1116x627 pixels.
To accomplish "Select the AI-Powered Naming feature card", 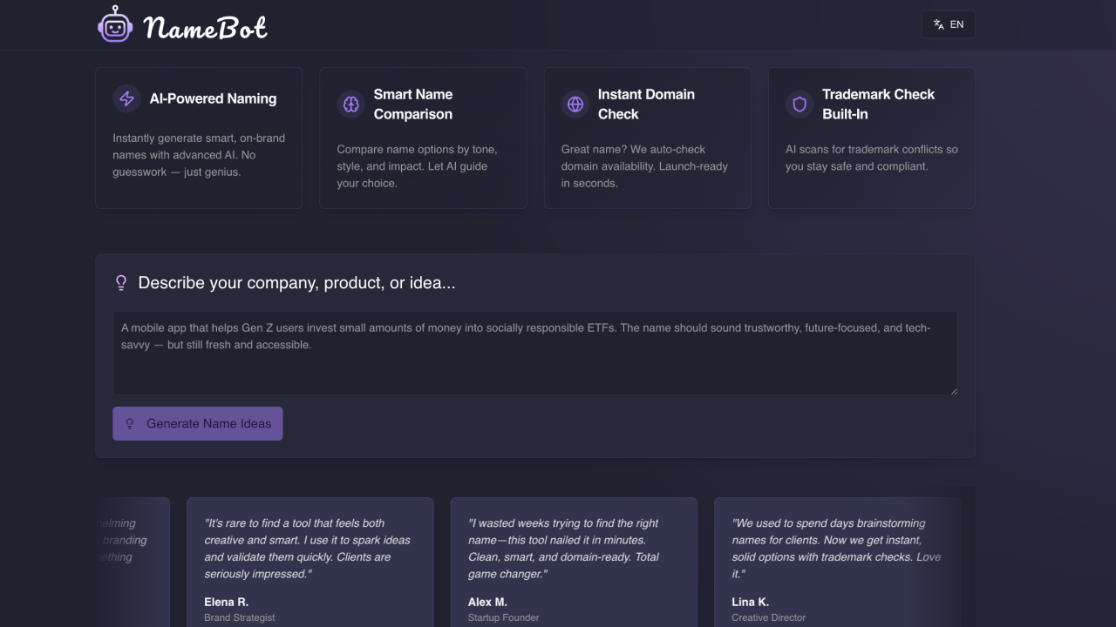I will pyautogui.click(x=199, y=138).
